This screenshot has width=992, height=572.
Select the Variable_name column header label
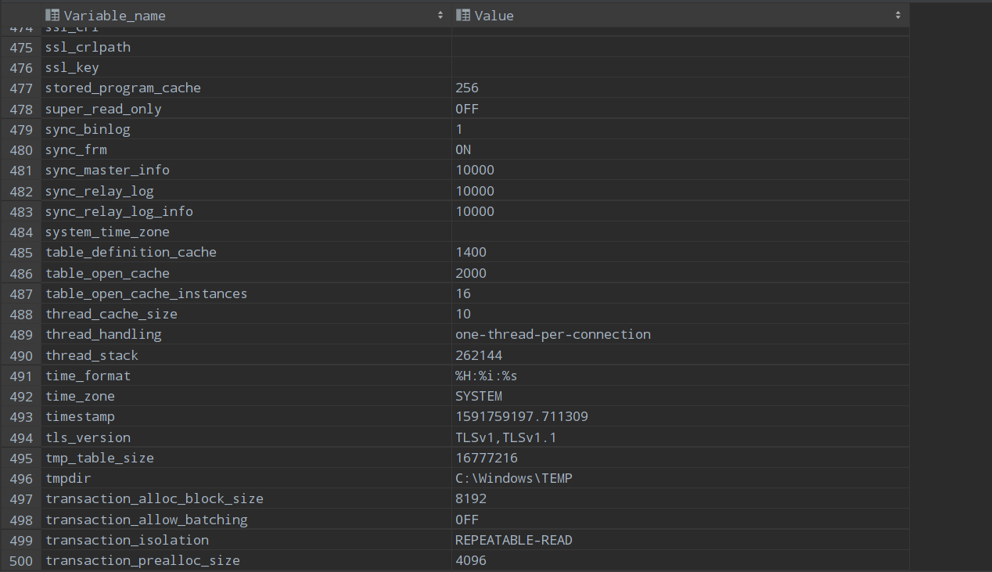pos(114,16)
